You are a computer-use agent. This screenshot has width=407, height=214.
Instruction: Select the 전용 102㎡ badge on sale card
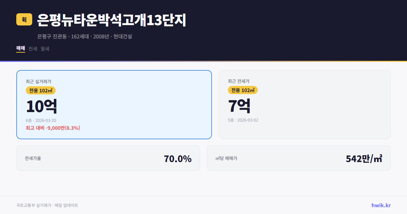click(x=40, y=90)
